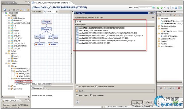Select the HIEC_REGIONINFO hierarchy in output
Screen dimensions: 184x109
170,36
